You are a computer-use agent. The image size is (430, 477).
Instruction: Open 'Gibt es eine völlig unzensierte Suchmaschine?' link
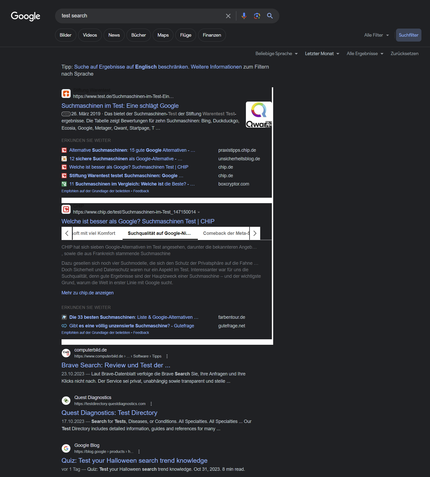pos(132,326)
